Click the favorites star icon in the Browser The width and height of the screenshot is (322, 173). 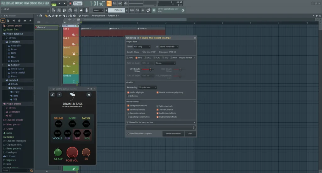pos(31,20)
